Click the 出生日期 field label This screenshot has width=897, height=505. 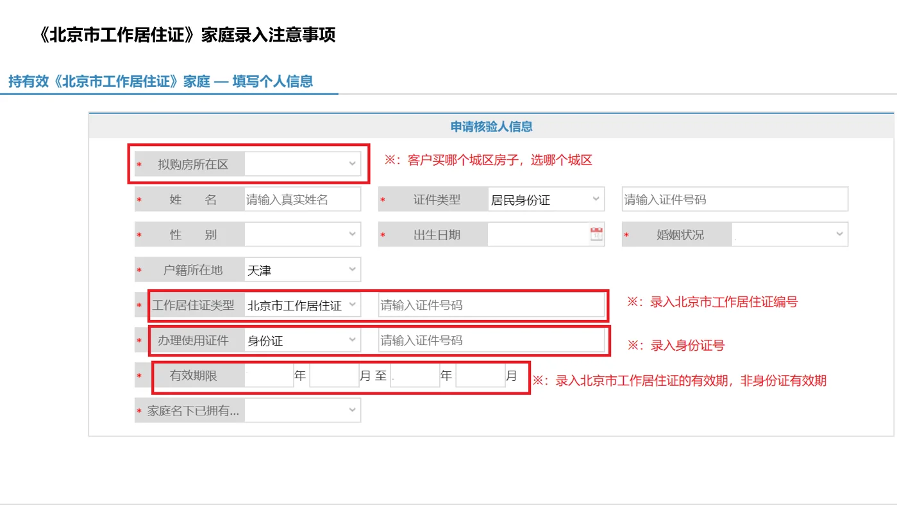pyautogui.click(x=437, y=235)
